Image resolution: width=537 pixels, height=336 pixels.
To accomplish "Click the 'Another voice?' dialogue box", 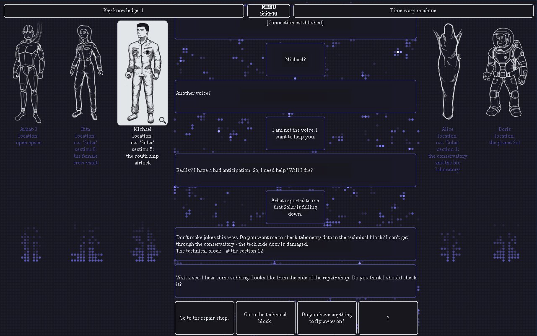I will 295,96.
